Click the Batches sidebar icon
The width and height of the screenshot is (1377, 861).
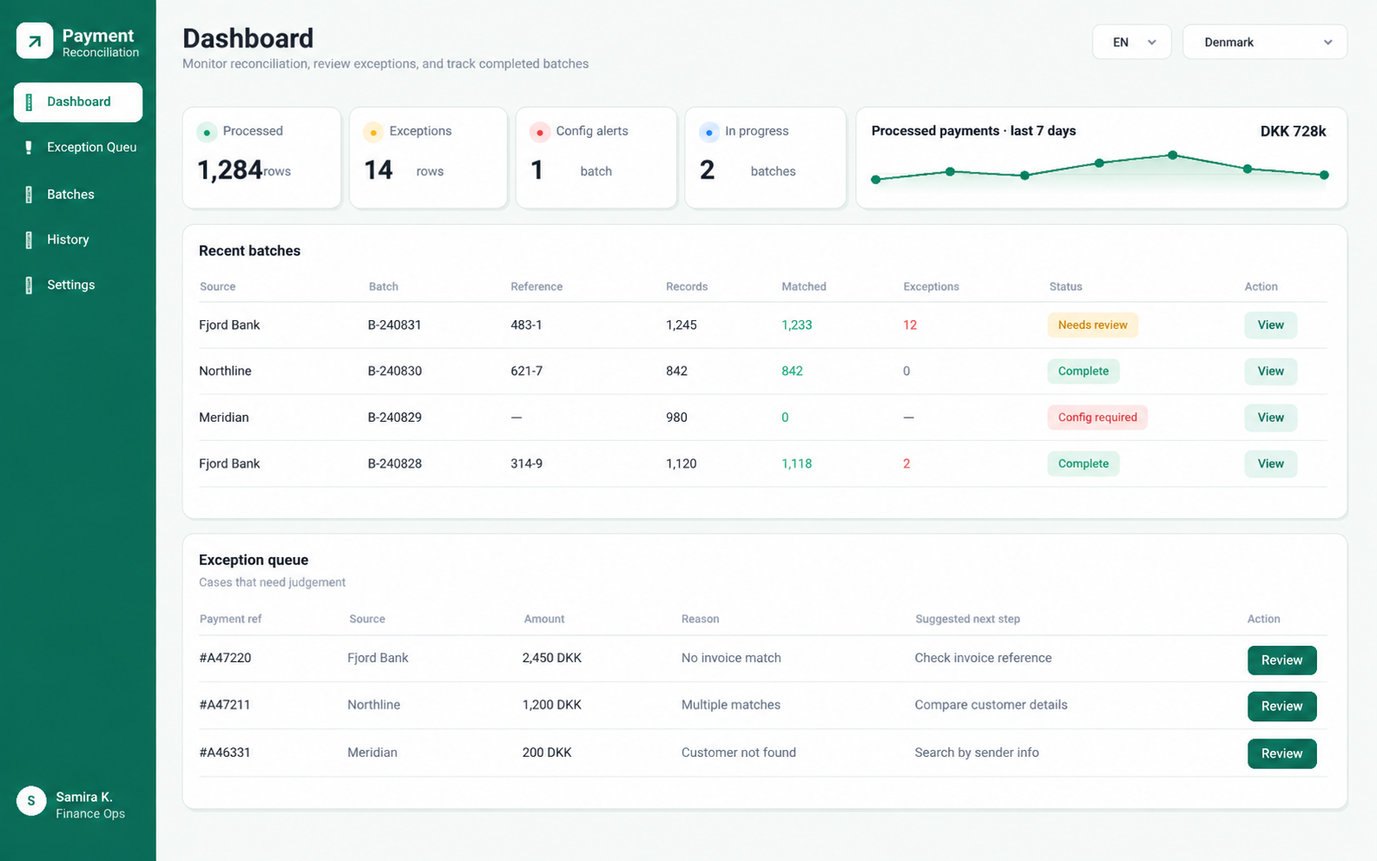(29, 194)
